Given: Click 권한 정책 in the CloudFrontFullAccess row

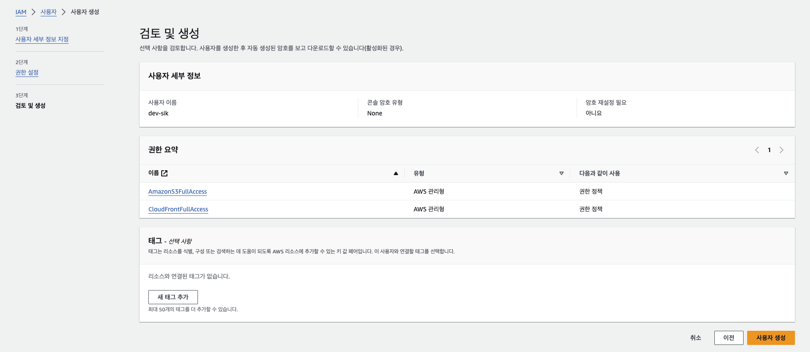Looking at the screenshot, I should coord(591,209).
